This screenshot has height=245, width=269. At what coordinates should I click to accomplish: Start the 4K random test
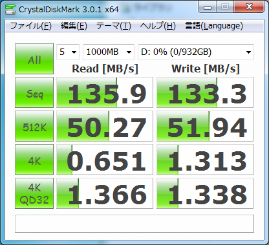point(34,160)
